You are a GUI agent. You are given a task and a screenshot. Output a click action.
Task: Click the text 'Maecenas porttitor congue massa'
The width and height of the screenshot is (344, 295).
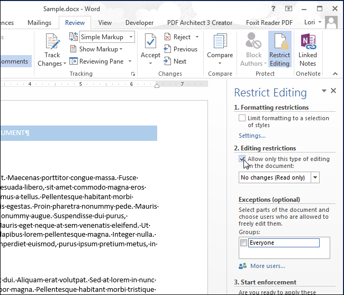pos(62,177)
